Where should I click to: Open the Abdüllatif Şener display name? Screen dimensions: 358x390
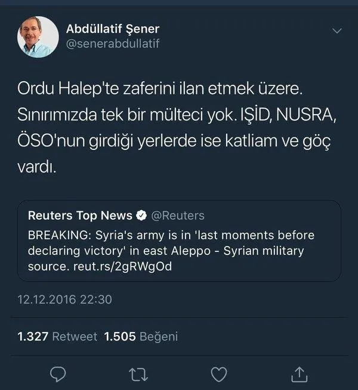[x=112, y=29]
